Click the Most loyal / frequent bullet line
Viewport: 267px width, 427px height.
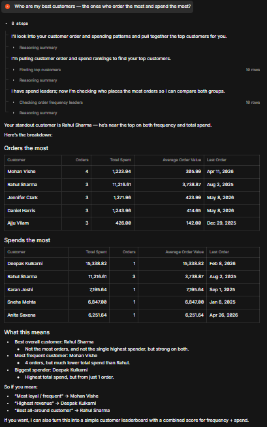[x=57, y=396]
